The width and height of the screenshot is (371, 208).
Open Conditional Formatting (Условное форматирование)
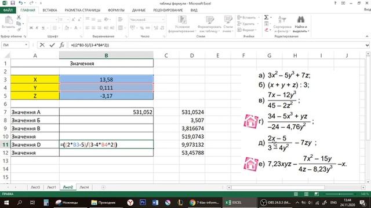(182, 24)
